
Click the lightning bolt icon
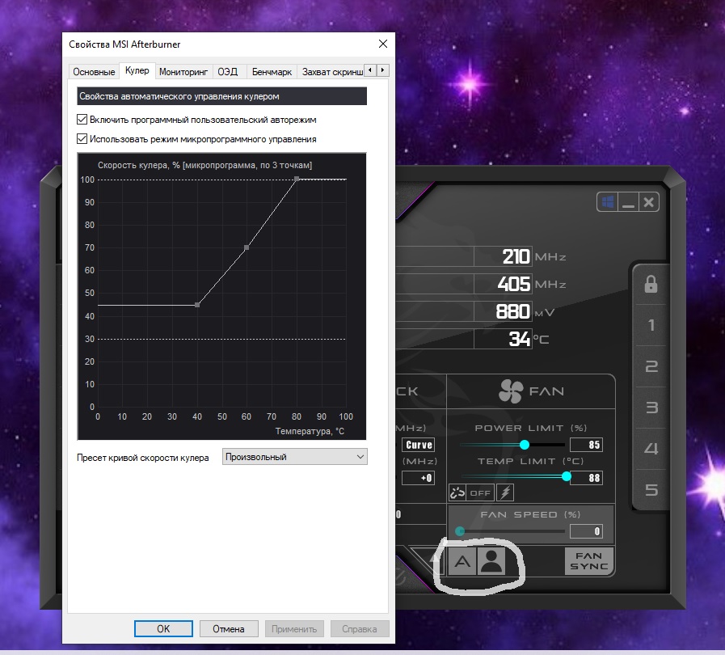[505, 492]
